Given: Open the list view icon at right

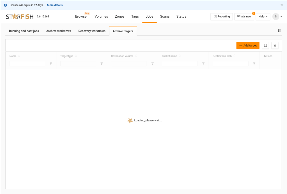Looking at the screenshot, I should (x=279, y=31).
